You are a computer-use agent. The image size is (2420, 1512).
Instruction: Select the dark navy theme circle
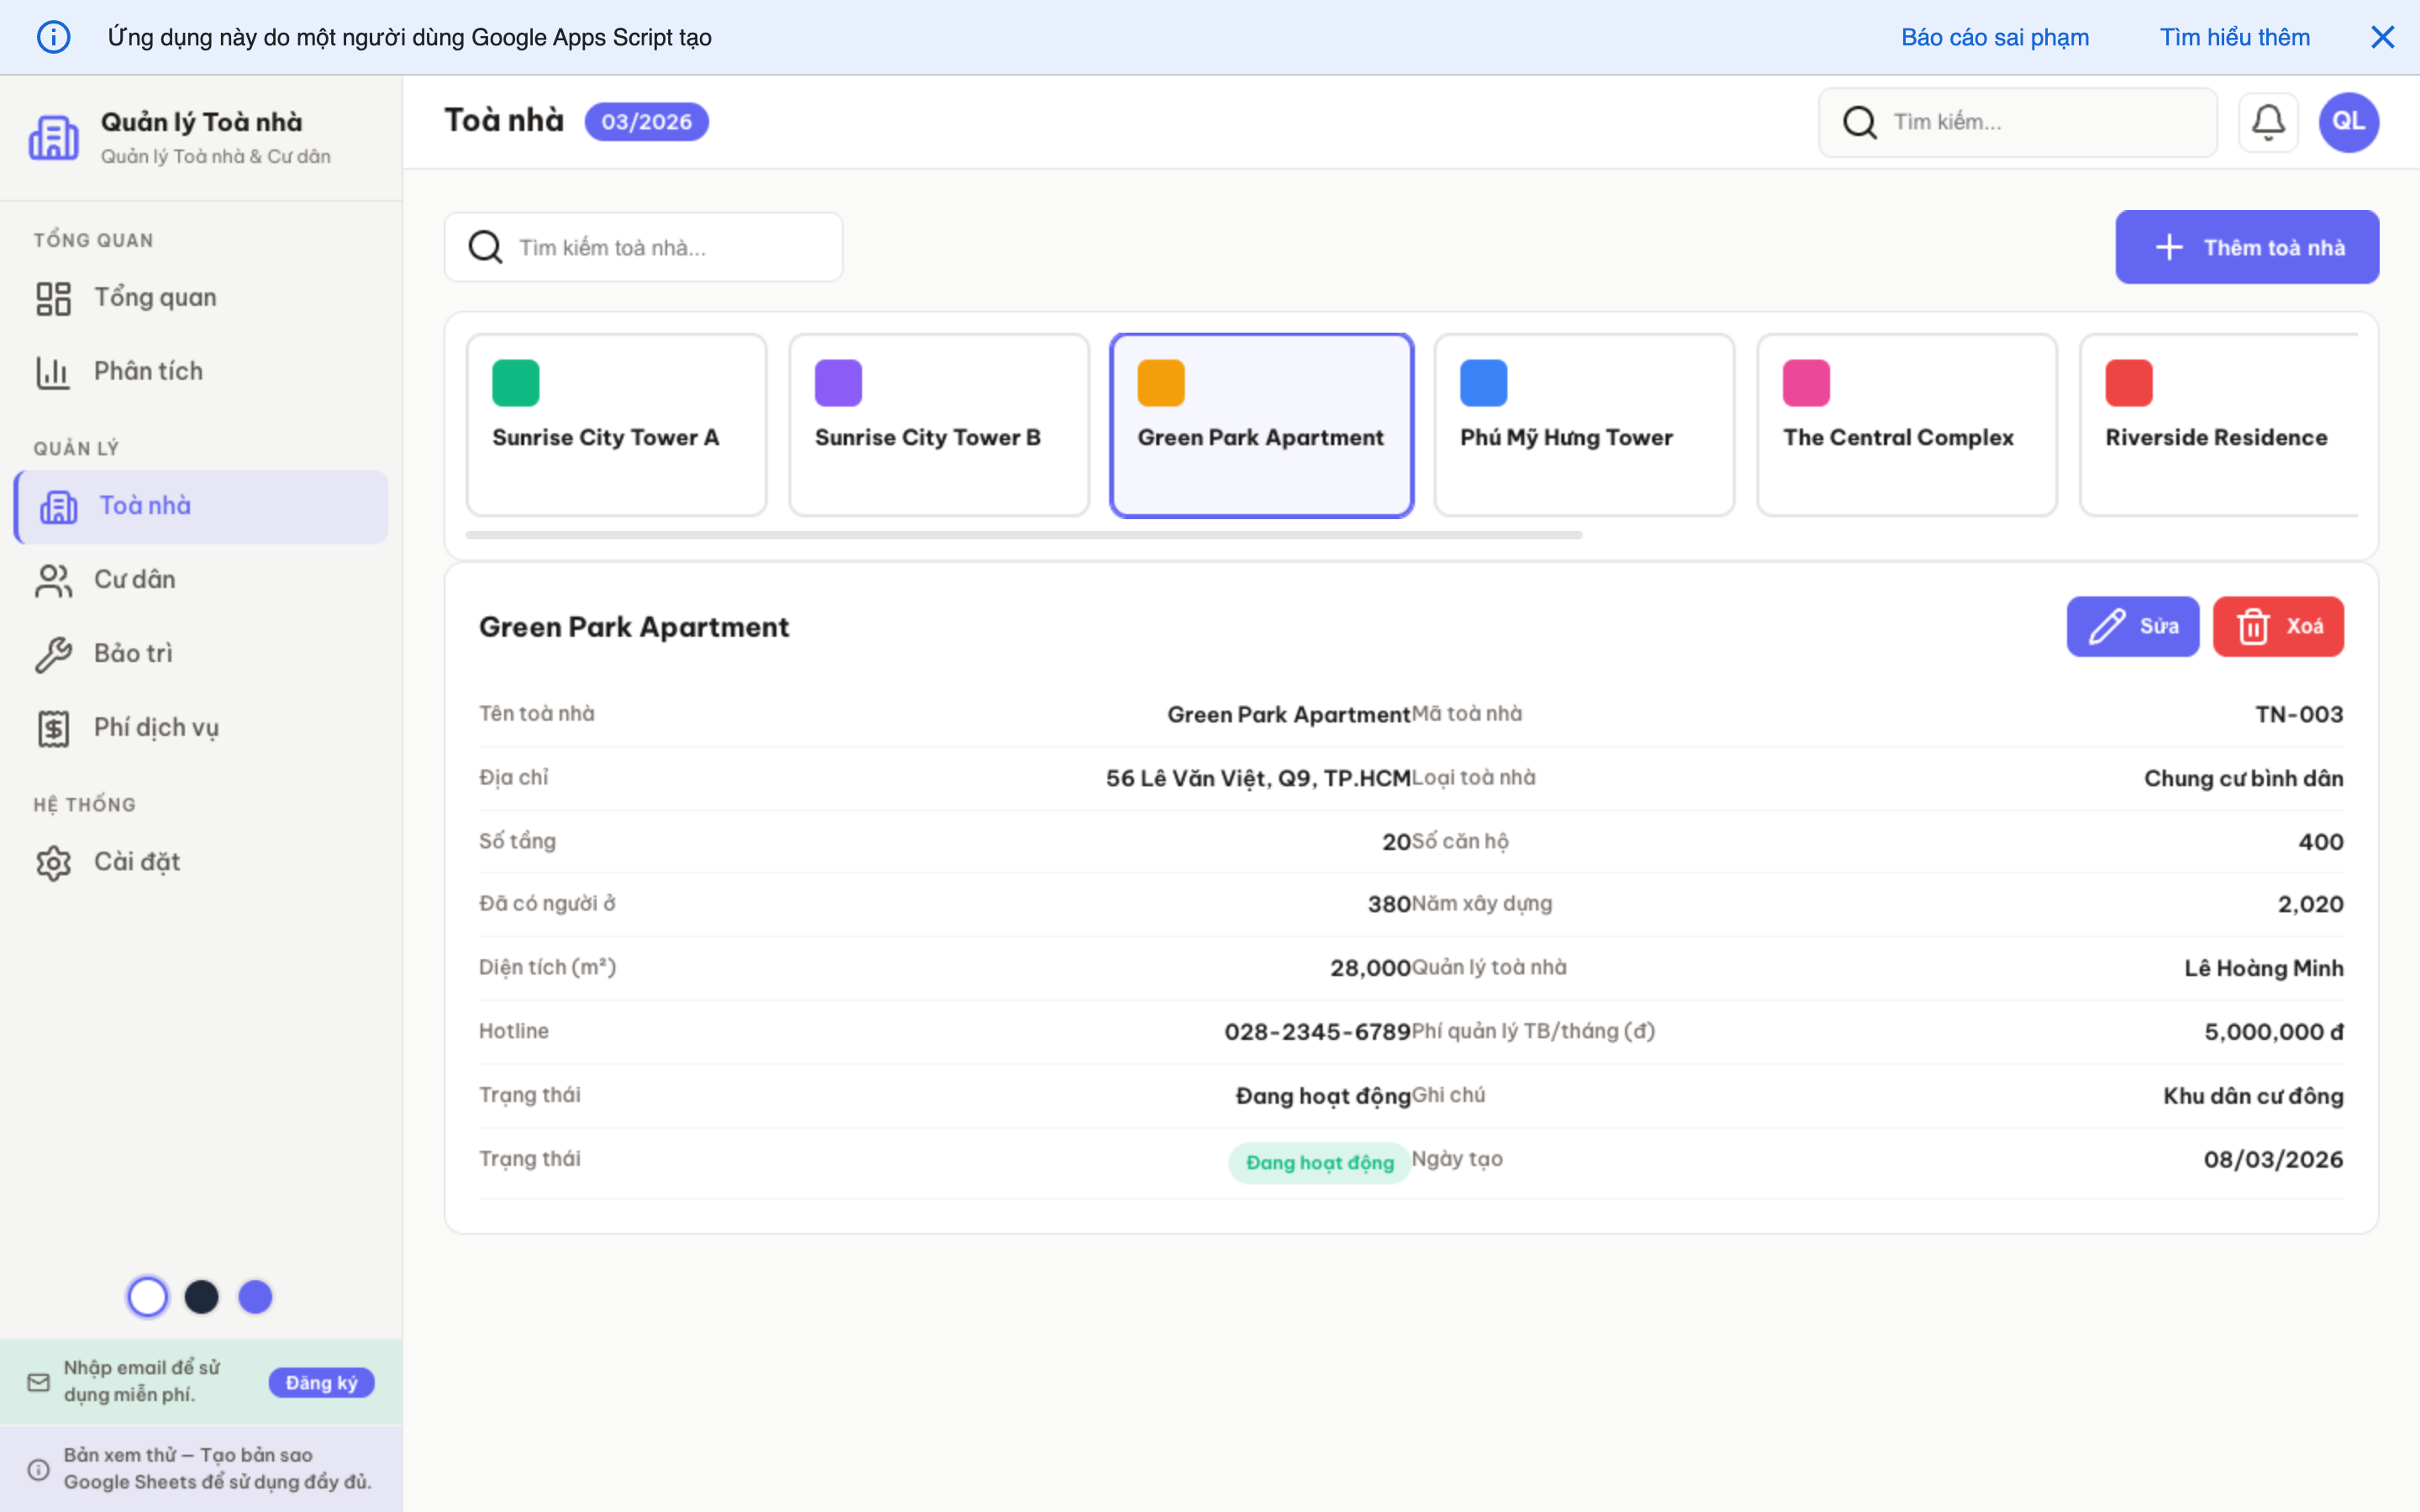(202, 1297)
